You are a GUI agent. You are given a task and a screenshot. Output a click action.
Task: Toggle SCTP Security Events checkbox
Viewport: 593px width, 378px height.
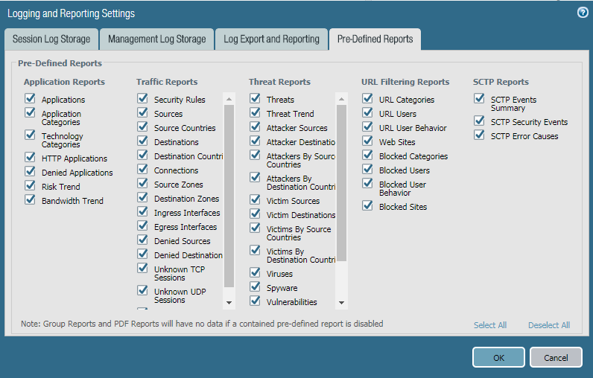click(479, 121)
